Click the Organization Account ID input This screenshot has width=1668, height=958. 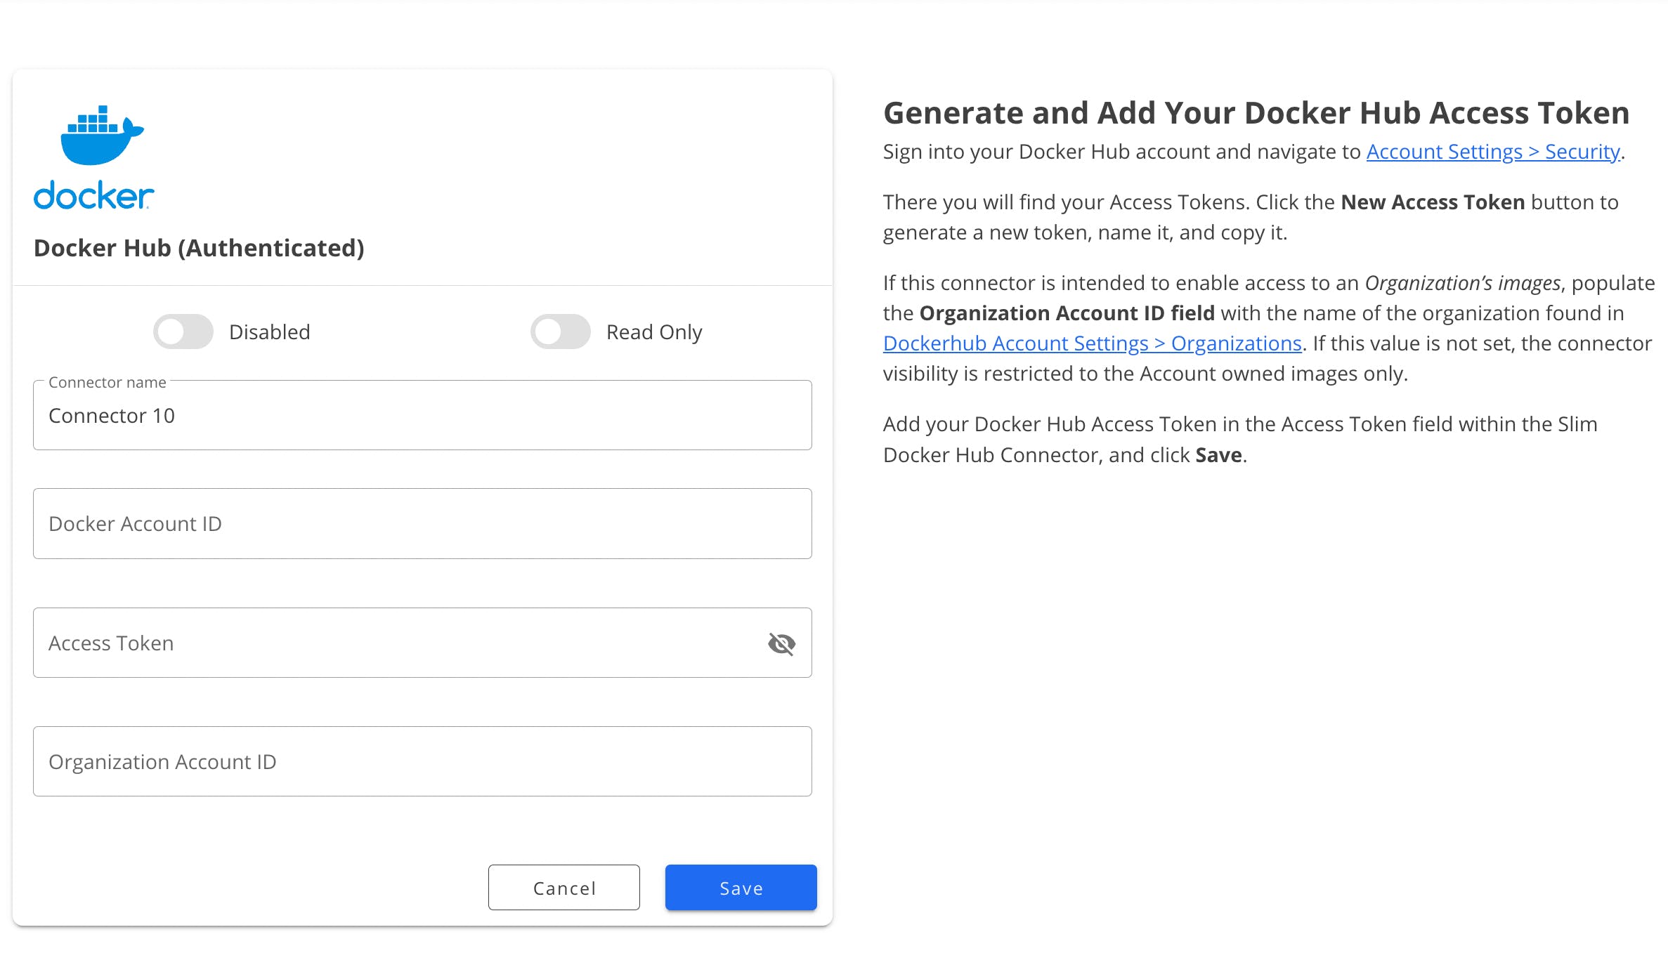point(422,762)
